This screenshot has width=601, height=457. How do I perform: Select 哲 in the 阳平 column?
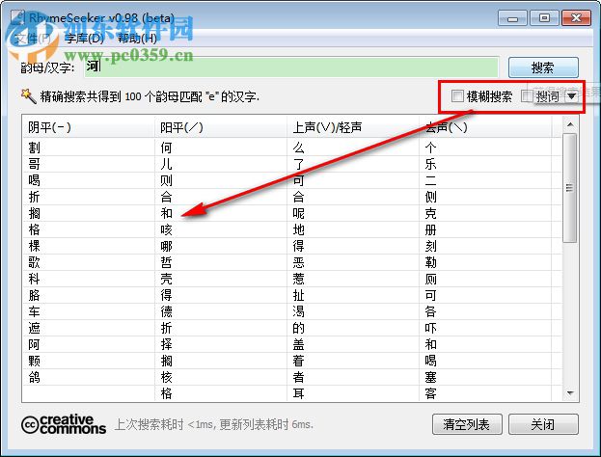(x=166, y=262)
